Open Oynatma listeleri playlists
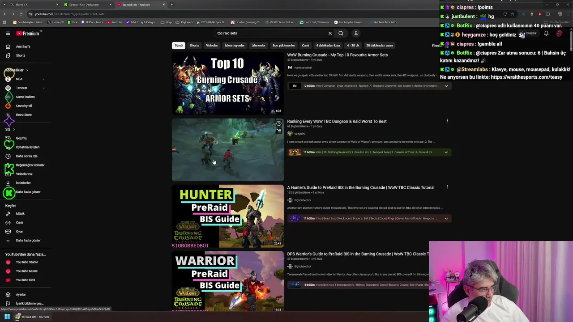 click(x=28, y=147)
